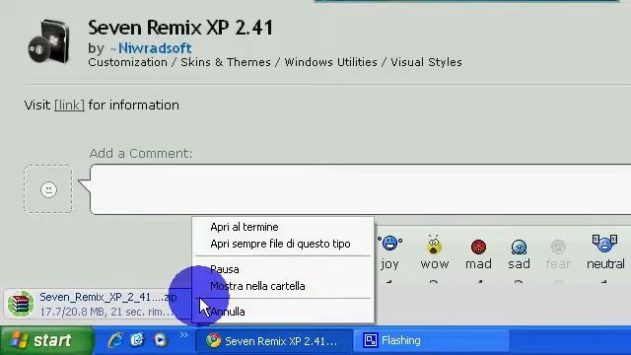The width and height of the screenshot is (631, 355).
Task: Click the Seven Remix XP box-art icon
Action: point(49,41)
